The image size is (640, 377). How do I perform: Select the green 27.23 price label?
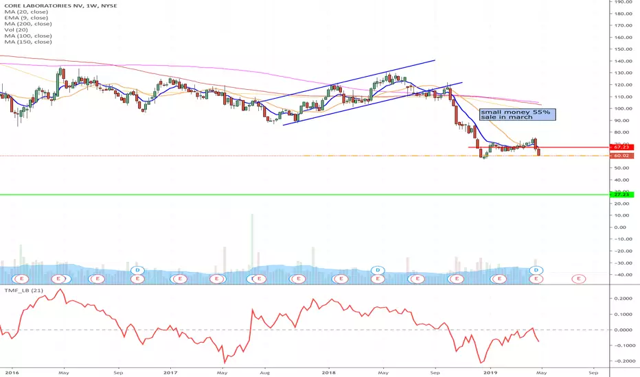(621, 195)
